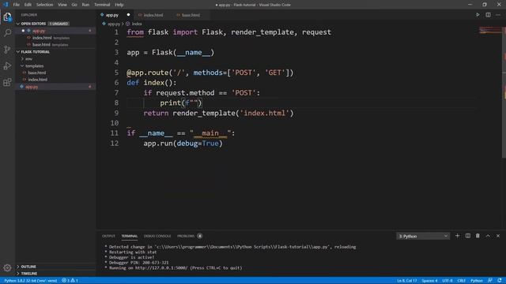Click Ln 8, Col 17 in status bar
The width and height of the screenshot is (506, 284).
[407, 281]
